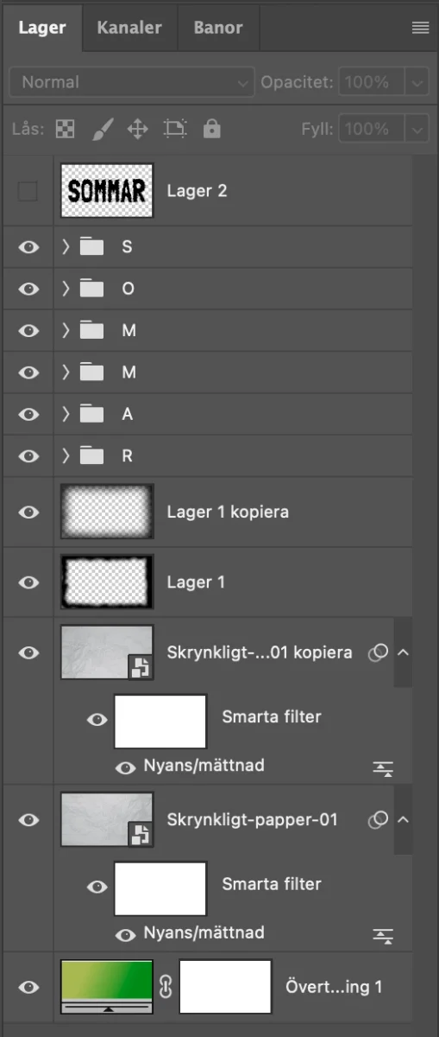Select the layer name Lager 2
The width and height of the screenshot is (439, 1037).
[197, 191]
